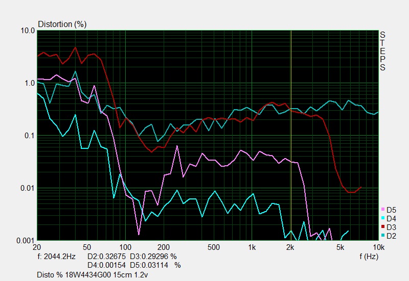
Task: Click the 'Distortion (%)' axis title
Action: tap(62, 24)
